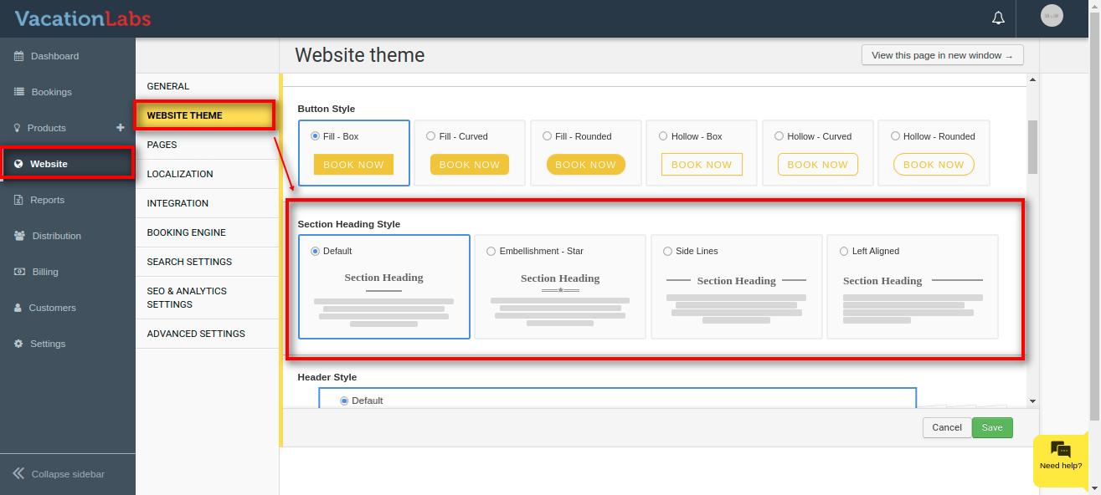The height and width of the screenshot is (495, 1101).
Task: Click the Distribution people icon
Action: click(18, 236)
